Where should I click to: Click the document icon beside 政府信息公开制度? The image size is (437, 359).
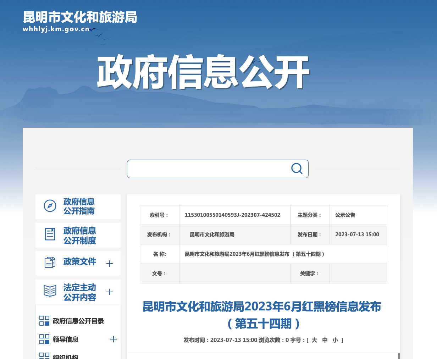pos(50,234)
